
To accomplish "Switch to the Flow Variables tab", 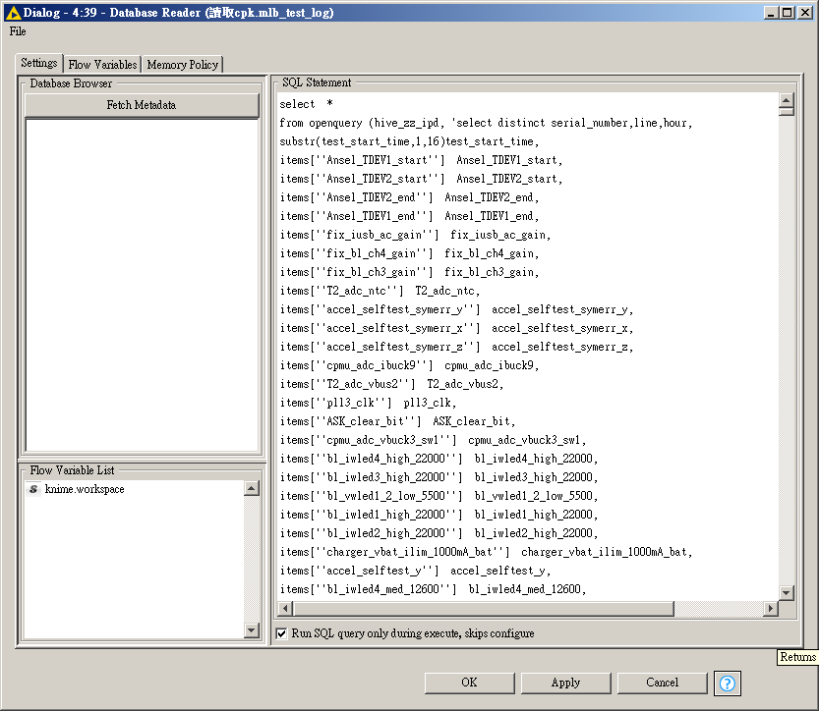I will (103, 65).
